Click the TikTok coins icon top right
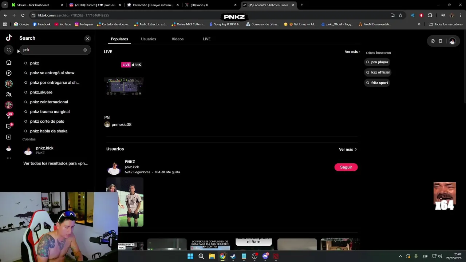Screen dimensions: 466x262 coord(433,41)
